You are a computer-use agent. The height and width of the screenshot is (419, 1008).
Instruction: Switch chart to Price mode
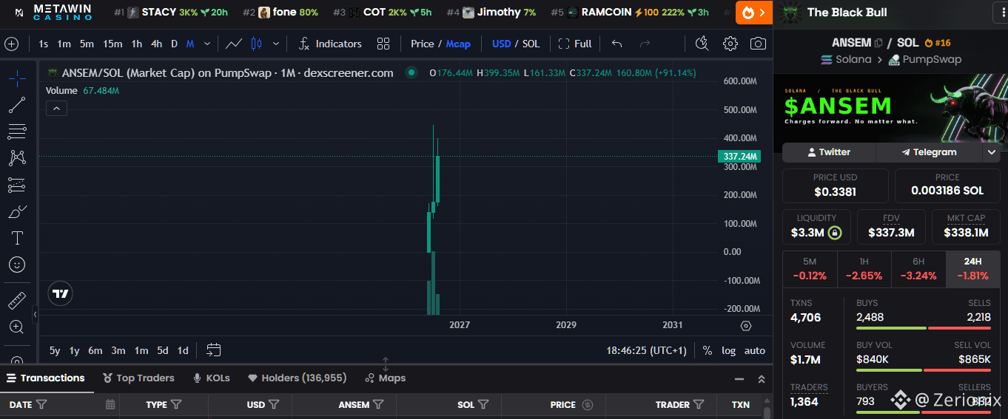422,44
